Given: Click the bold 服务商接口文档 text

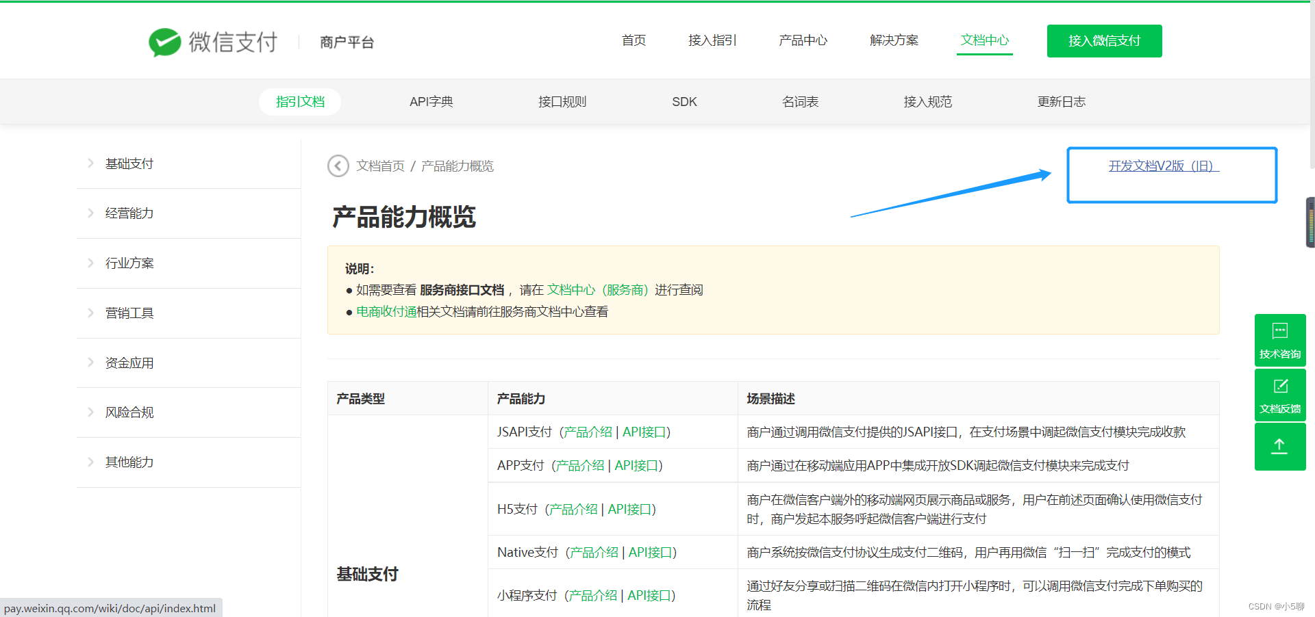Looking at the screenshot, I should [x=462, y=290].
